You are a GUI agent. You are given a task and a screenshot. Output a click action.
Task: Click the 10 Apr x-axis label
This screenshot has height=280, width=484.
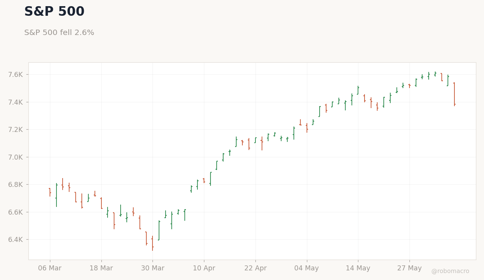pos(204,268)
